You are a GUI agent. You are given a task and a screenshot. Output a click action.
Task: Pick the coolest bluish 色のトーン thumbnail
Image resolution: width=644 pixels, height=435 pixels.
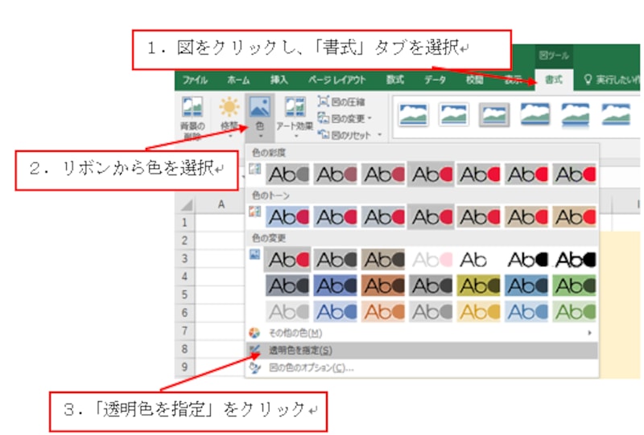pyautogui.click(x=287, y=216)
